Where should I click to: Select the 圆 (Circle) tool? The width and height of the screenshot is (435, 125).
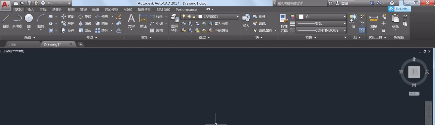[x=29, y=21]
